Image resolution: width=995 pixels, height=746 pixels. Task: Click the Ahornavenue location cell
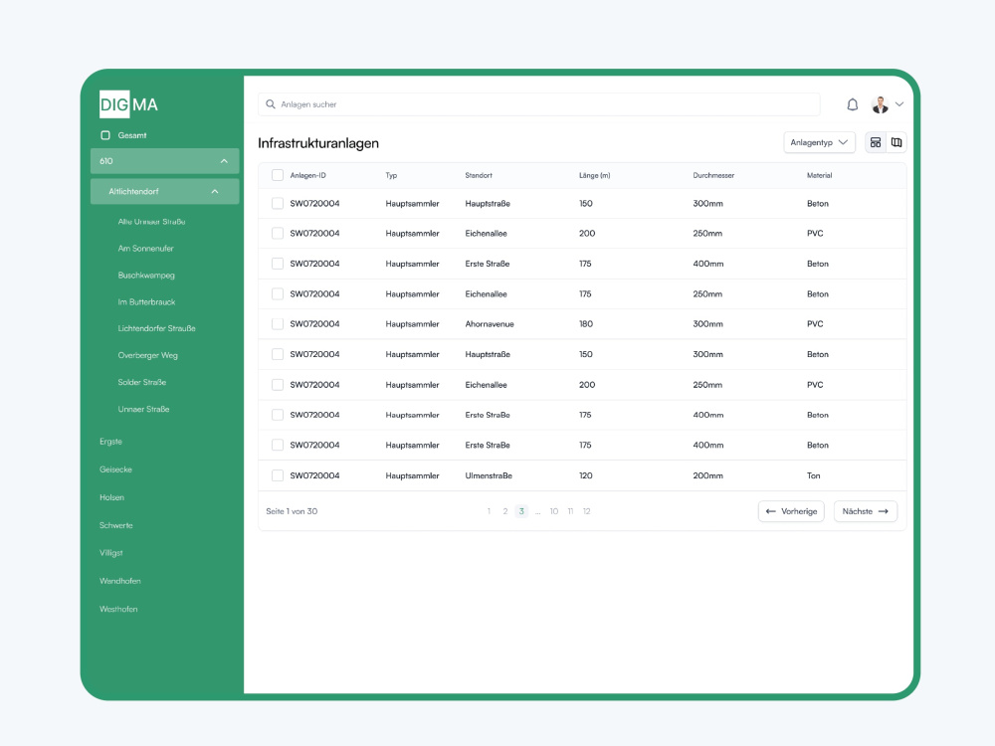point(490,324)
